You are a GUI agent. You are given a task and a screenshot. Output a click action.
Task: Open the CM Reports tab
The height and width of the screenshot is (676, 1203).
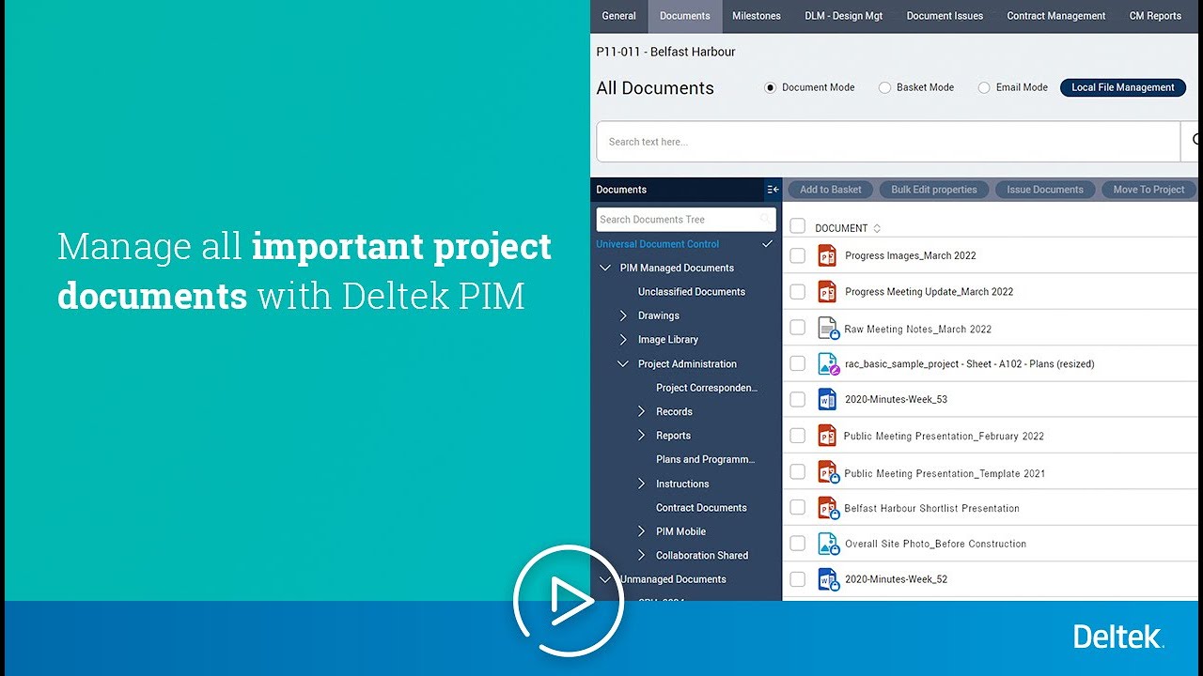coord(1155,16)
